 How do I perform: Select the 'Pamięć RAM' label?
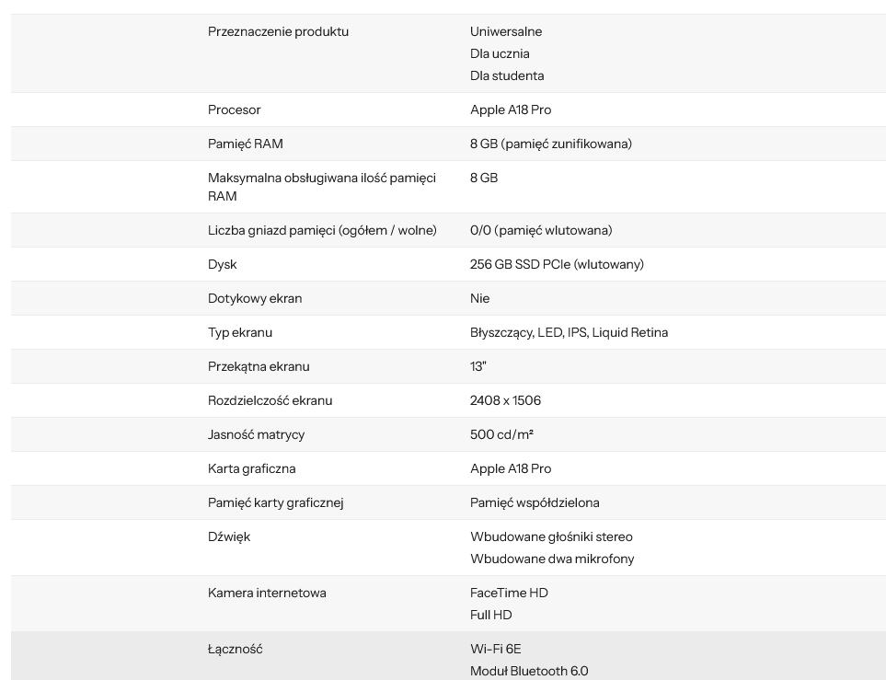[x=246, y=144]
